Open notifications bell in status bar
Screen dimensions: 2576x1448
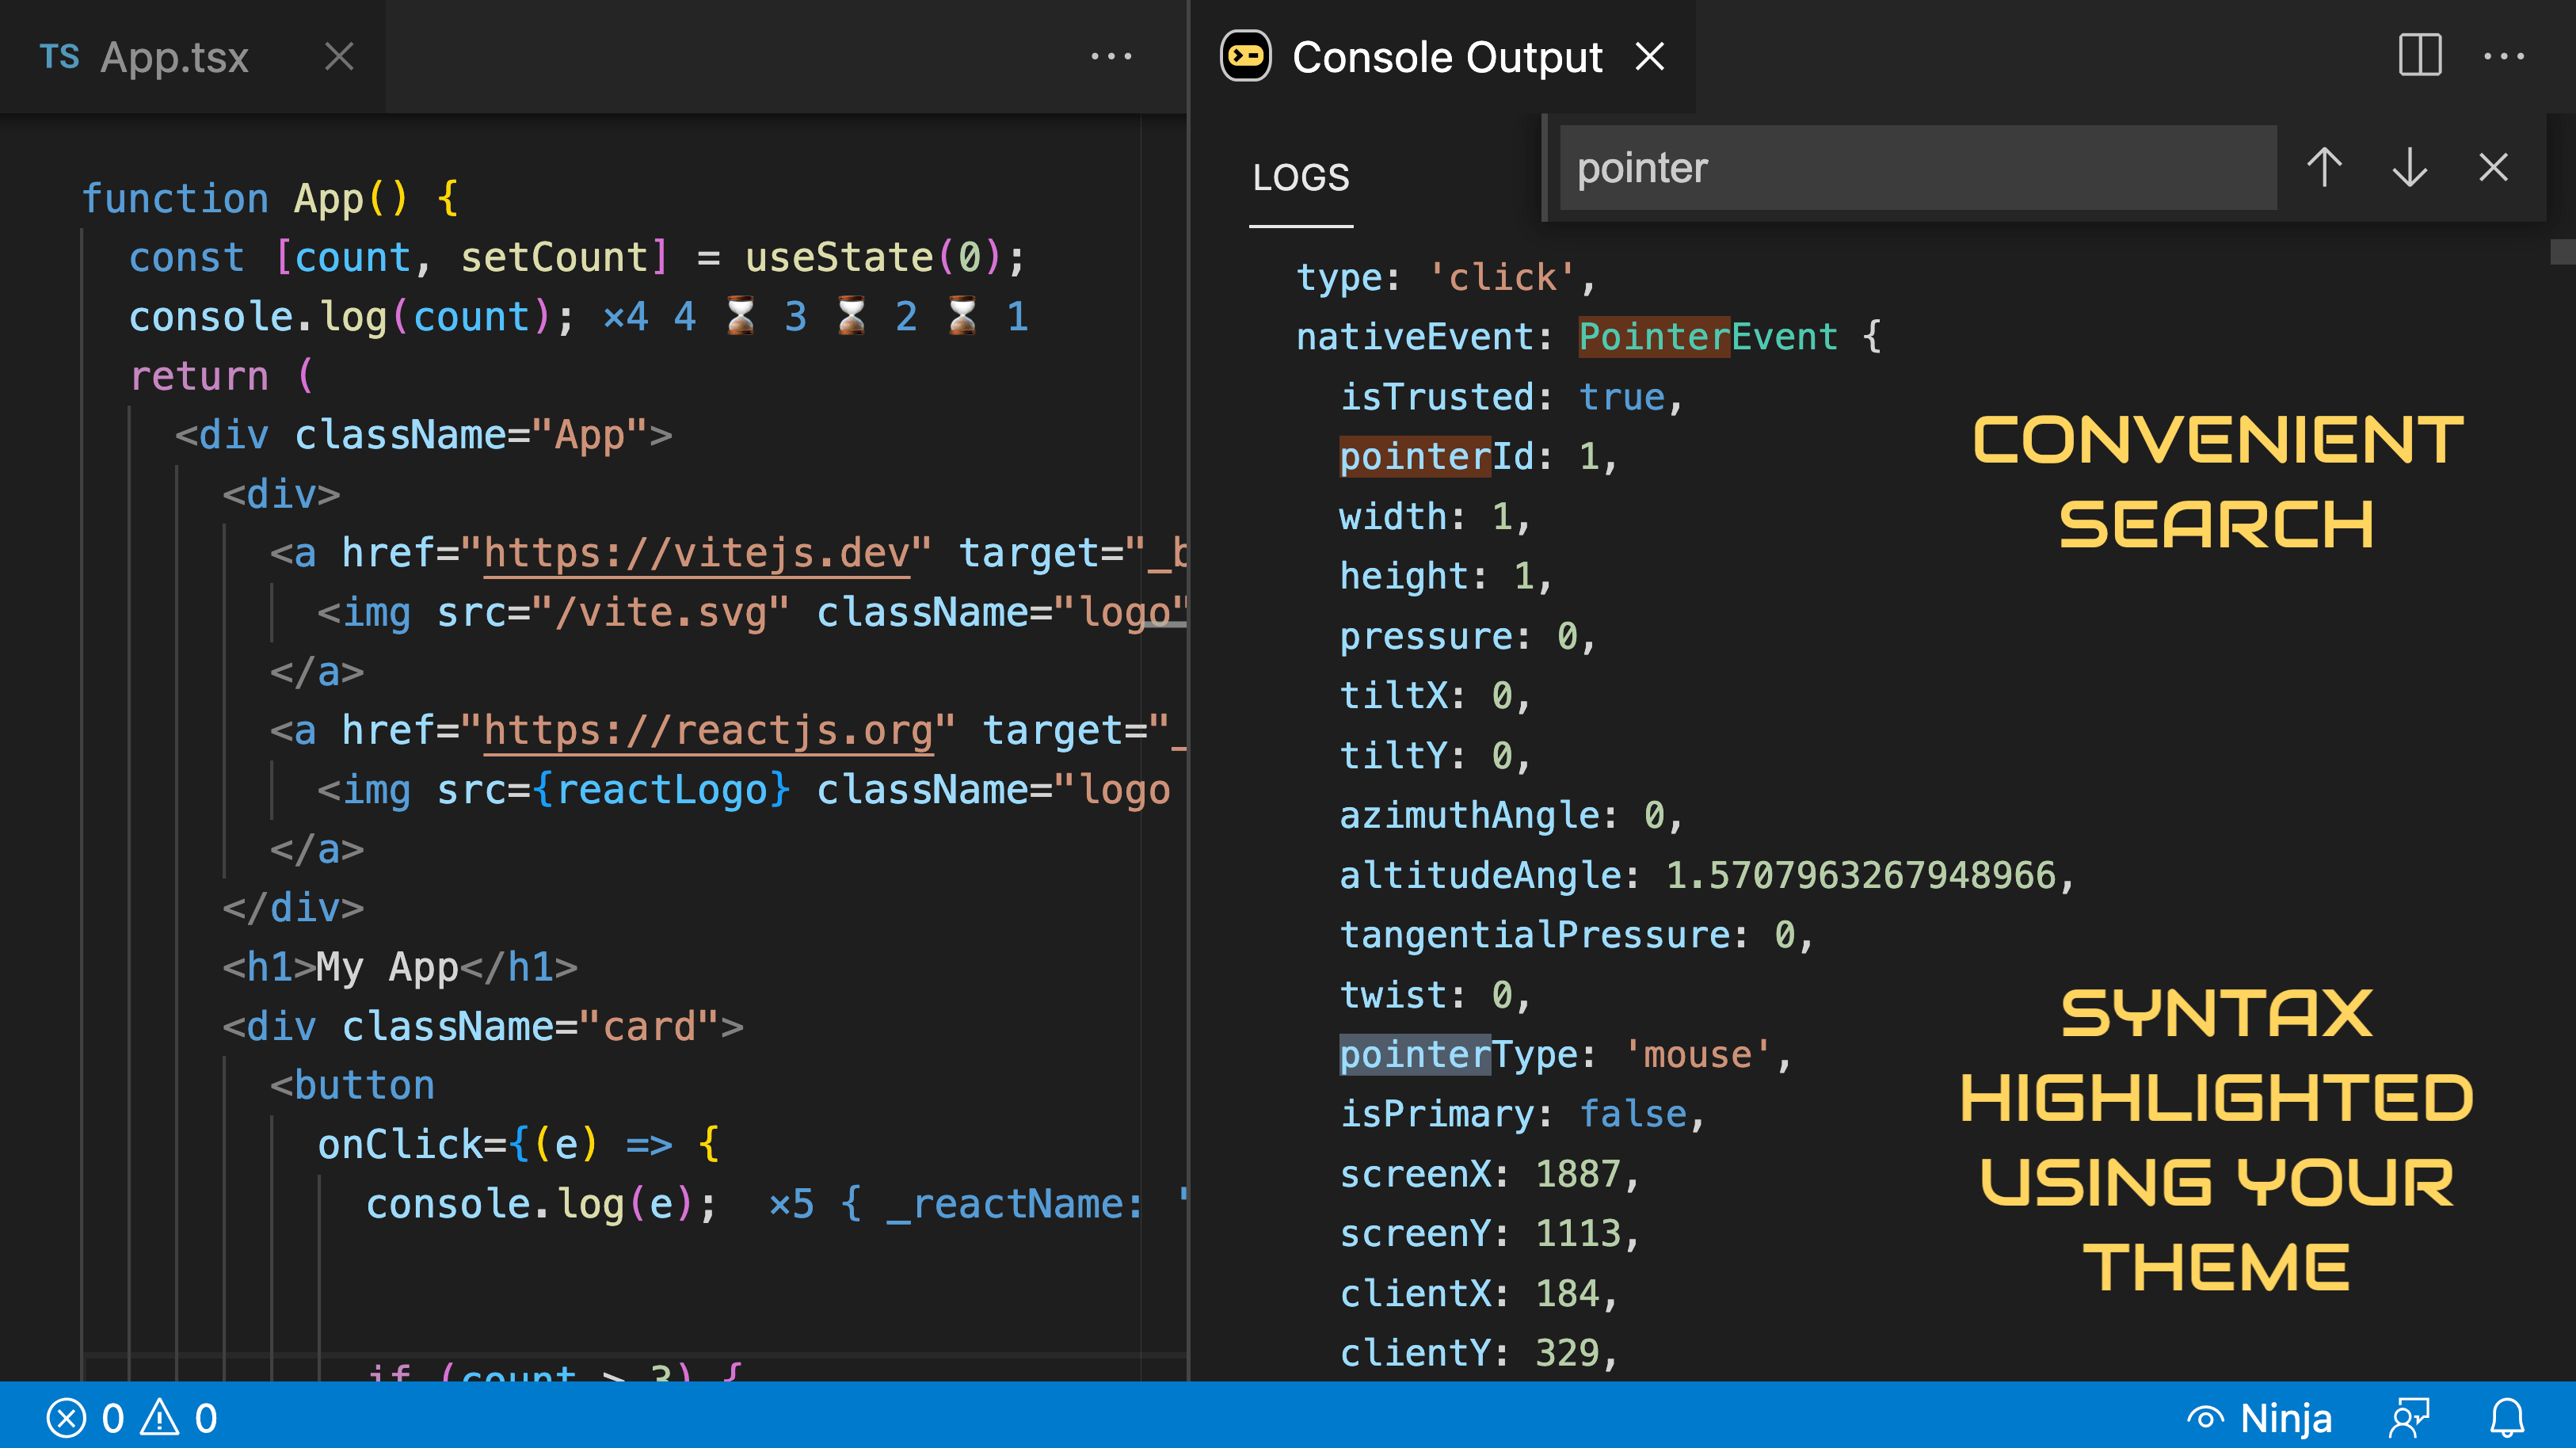click(x=2507, y=1417)
